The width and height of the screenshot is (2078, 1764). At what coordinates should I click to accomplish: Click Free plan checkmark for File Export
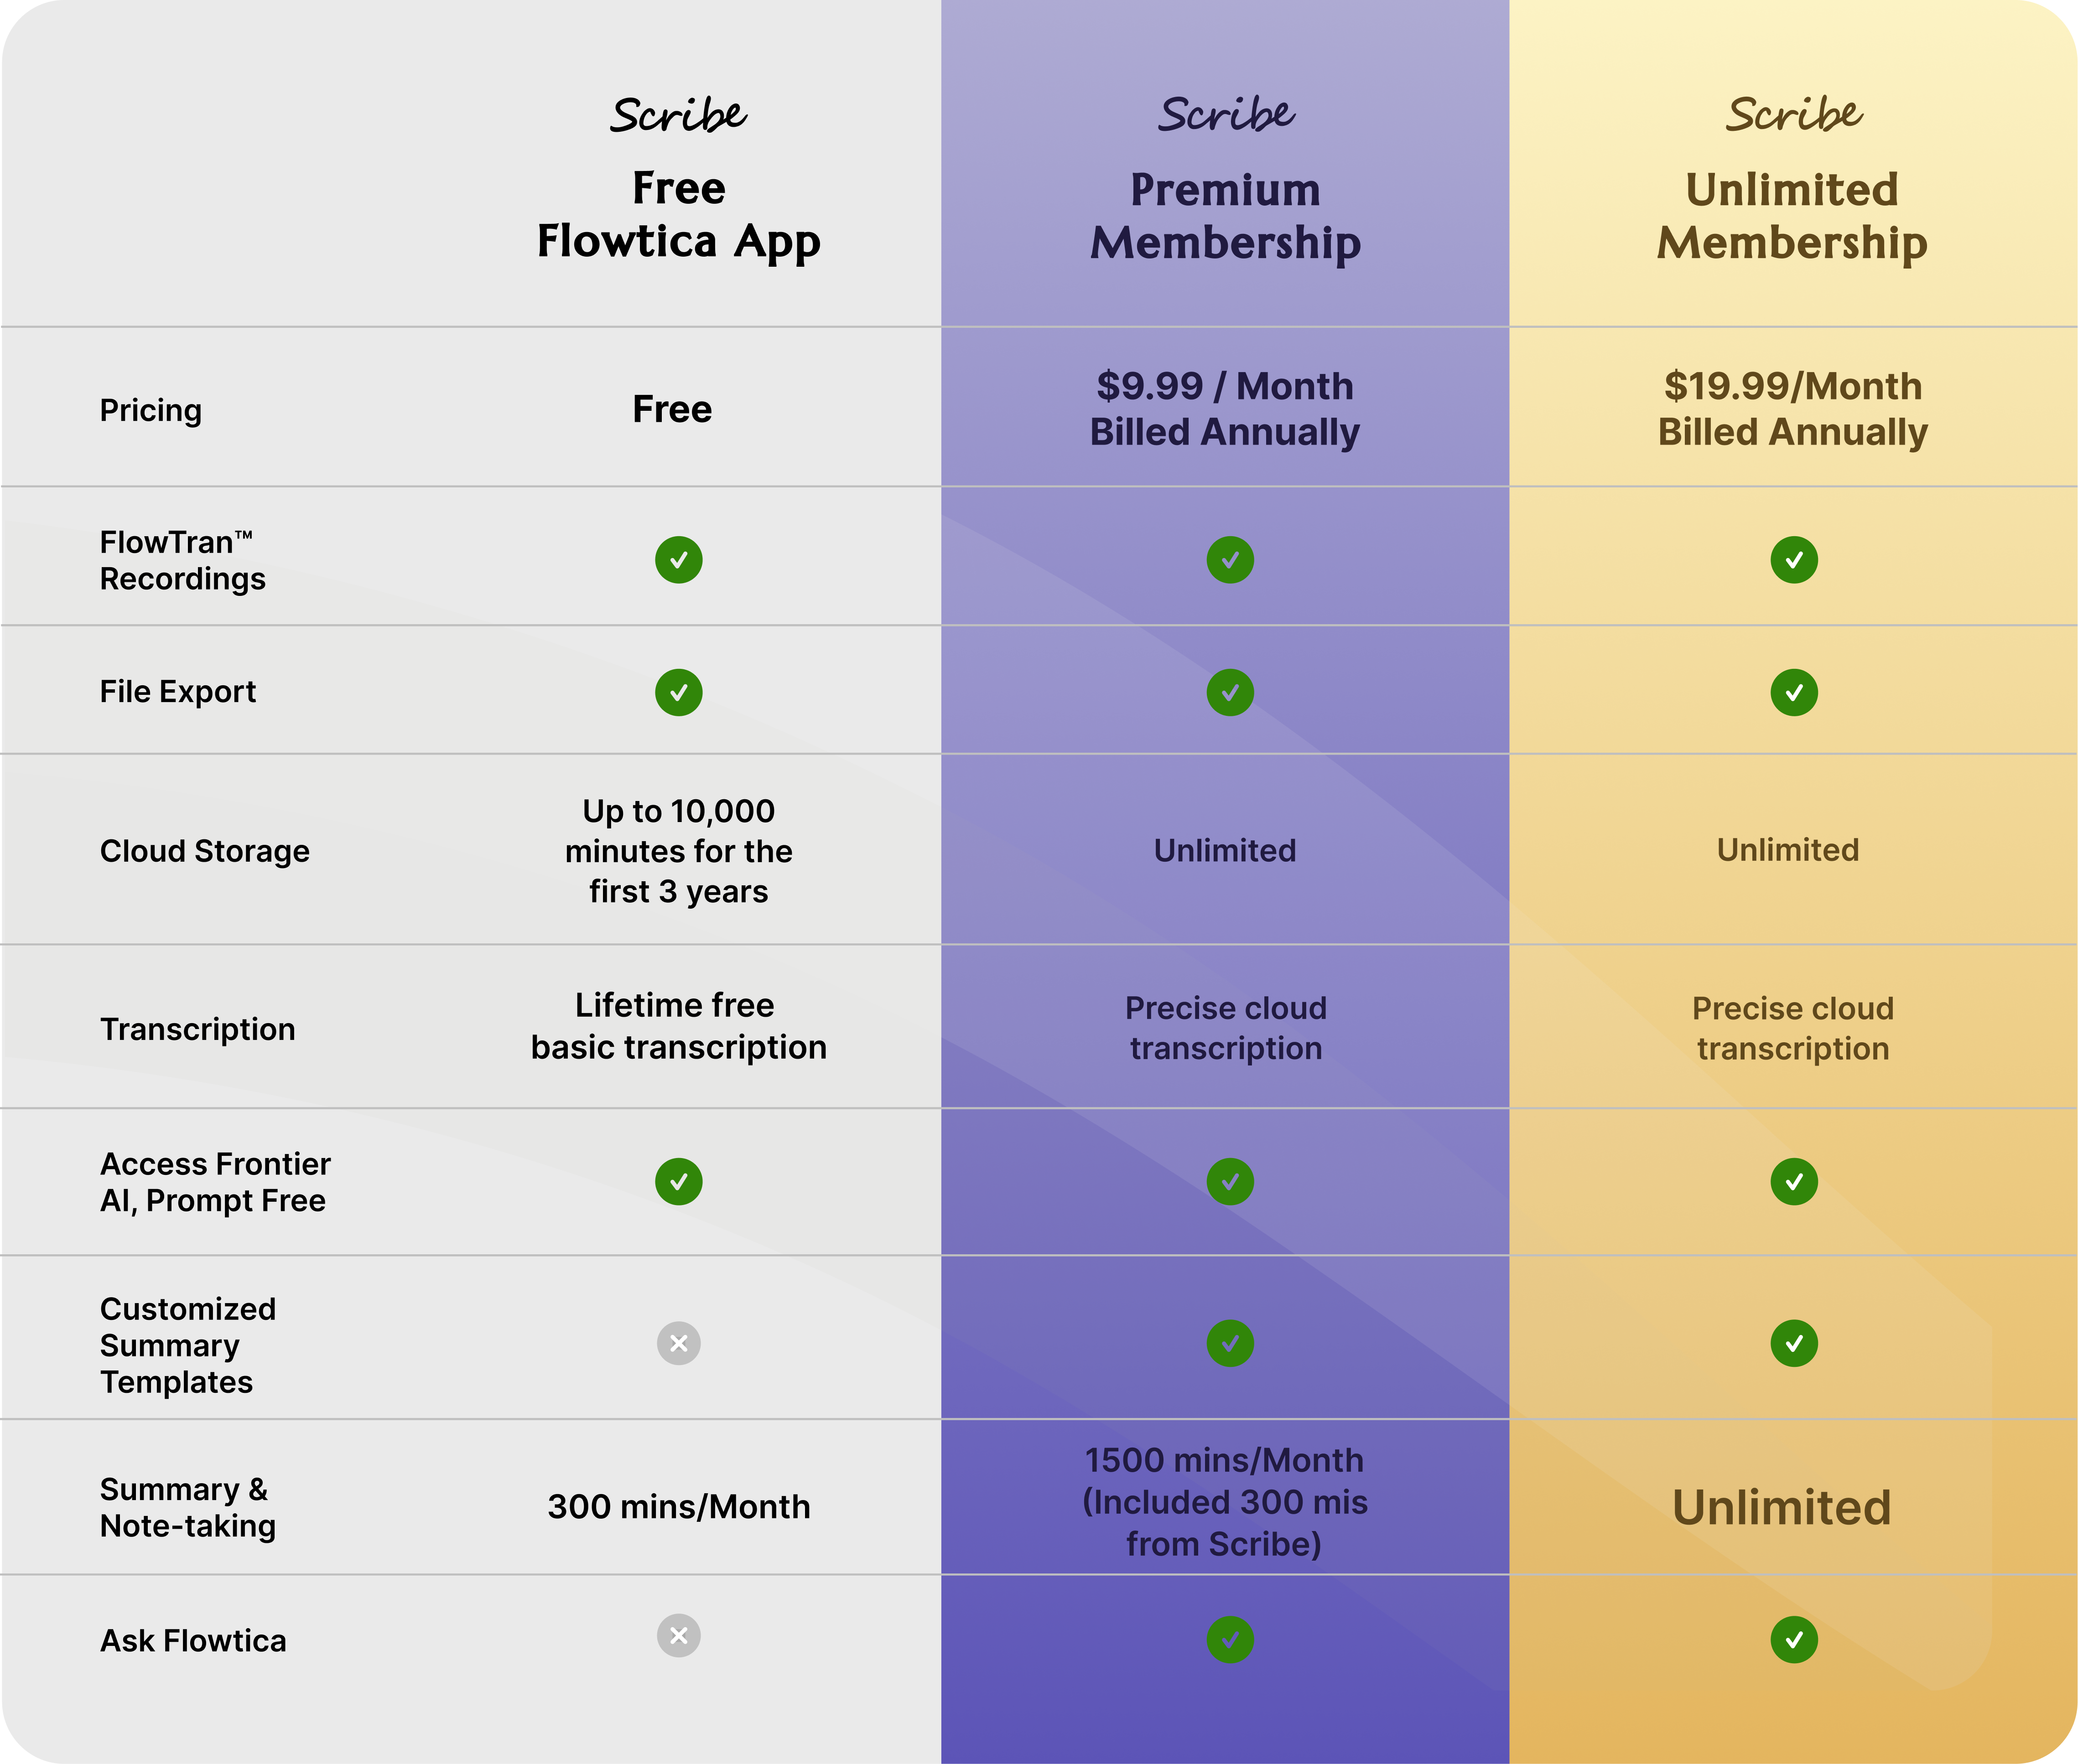point(678,692)
